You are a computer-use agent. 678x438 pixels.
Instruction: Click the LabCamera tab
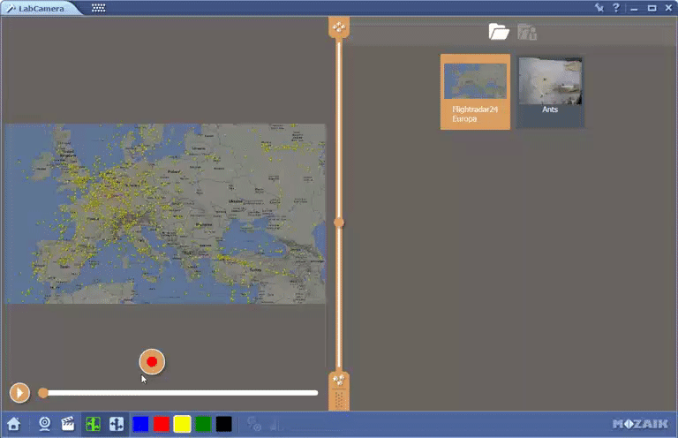click(40, 8)
